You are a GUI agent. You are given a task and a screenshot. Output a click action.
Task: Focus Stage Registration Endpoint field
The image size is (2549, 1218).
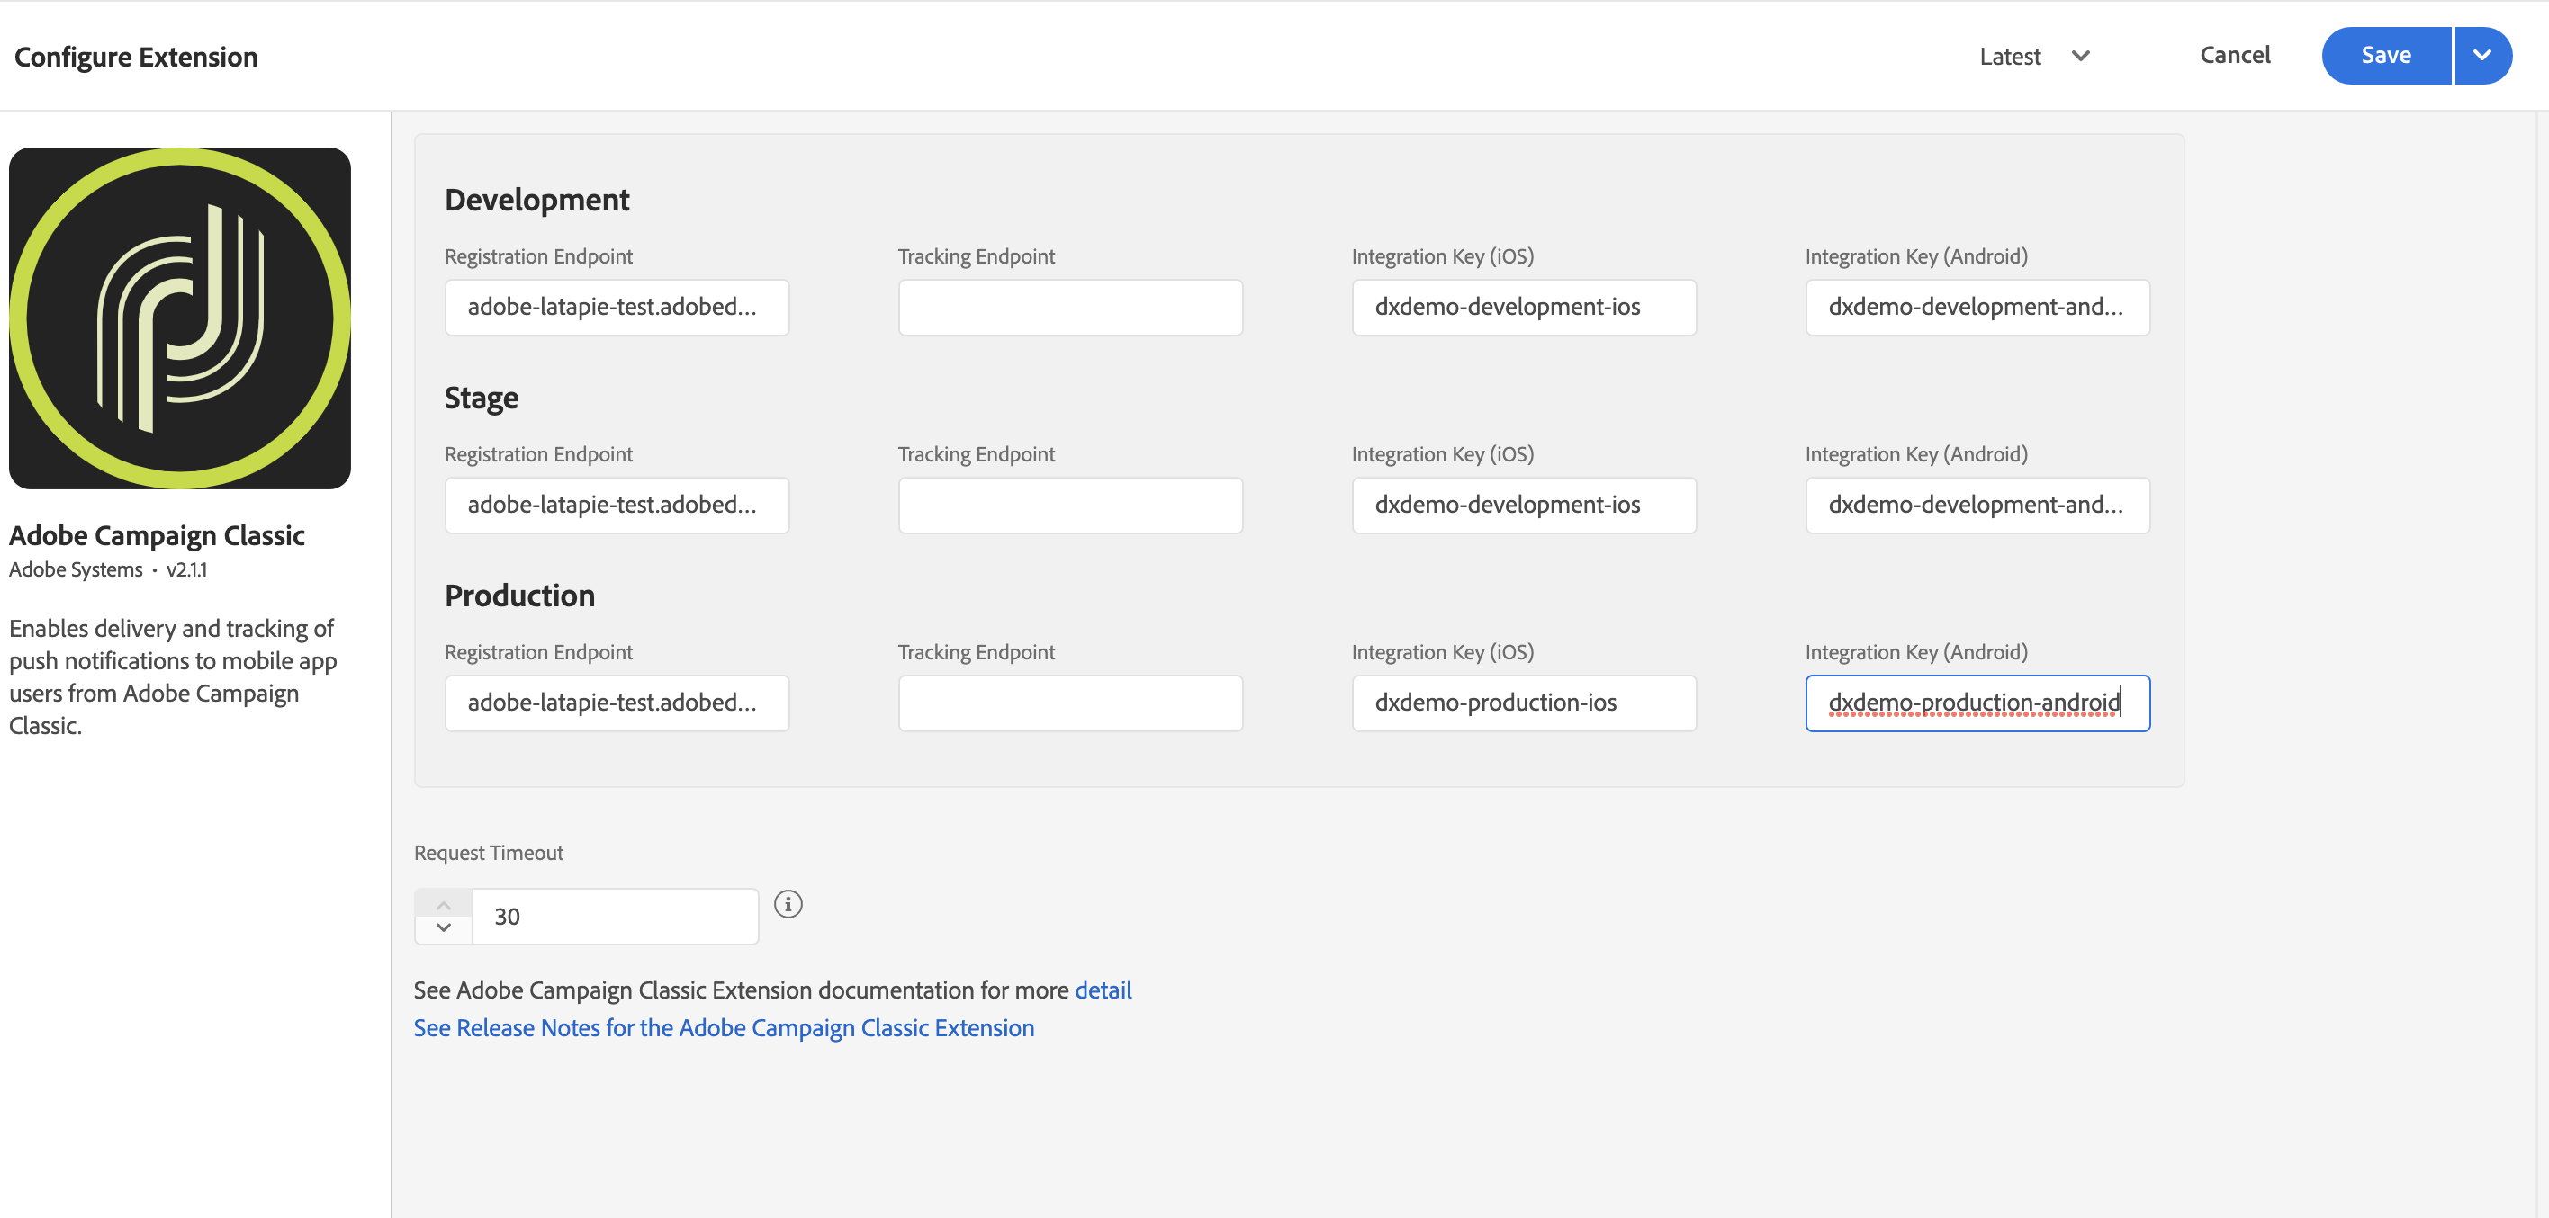click(x=617, y=506)
